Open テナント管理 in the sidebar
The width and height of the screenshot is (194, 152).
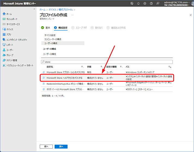pos(10,60)
